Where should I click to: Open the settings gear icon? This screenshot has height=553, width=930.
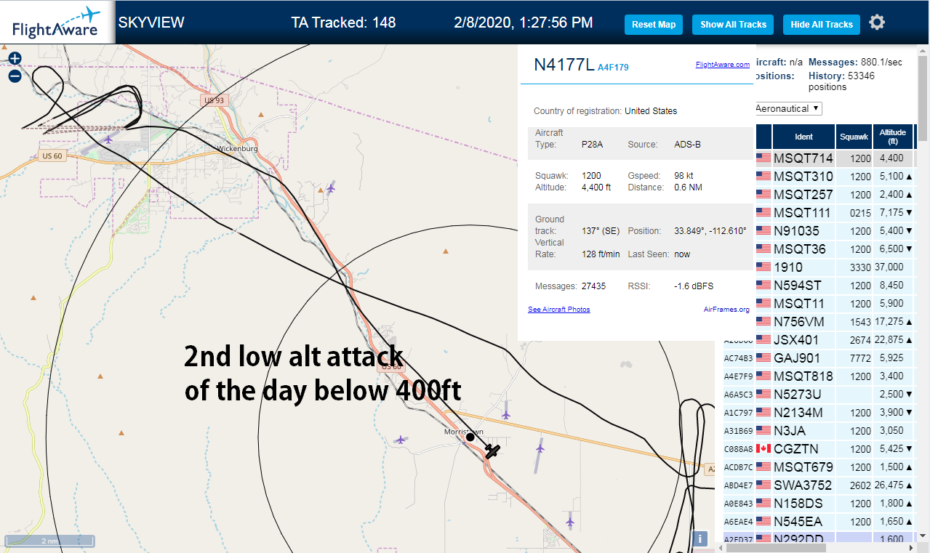[x=877, y=23]
